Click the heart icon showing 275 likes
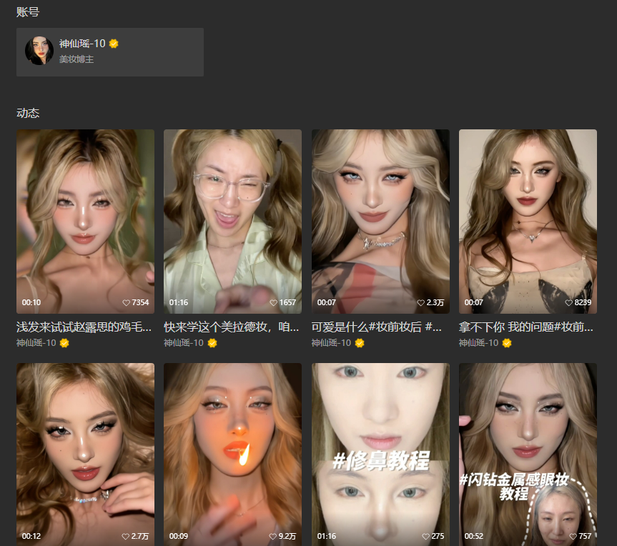617x546 pixels. click(x=426, y=537)
